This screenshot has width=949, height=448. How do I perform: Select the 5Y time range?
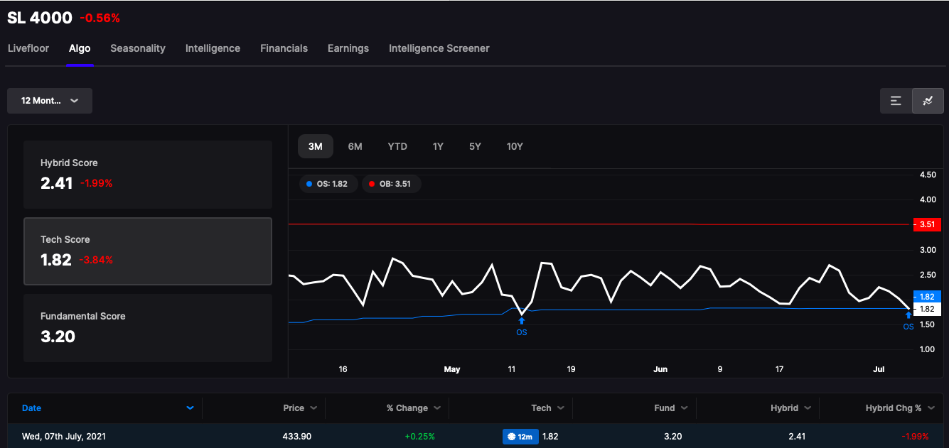tap(475, 146)
